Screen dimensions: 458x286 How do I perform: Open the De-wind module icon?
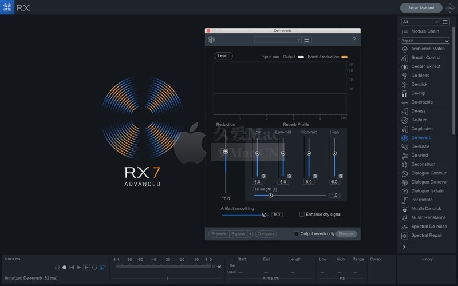(405, 156)
